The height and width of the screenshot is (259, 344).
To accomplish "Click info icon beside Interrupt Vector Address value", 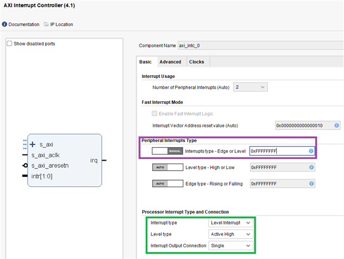I will coord(336,126).
